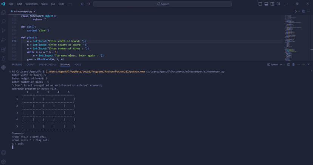Maximize panel size with chevron
Screen dimensions: 313x165
(304, 65)
